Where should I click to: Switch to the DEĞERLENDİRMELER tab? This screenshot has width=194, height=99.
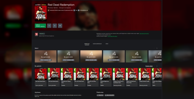pyautogui.click(x=97, y=44)
